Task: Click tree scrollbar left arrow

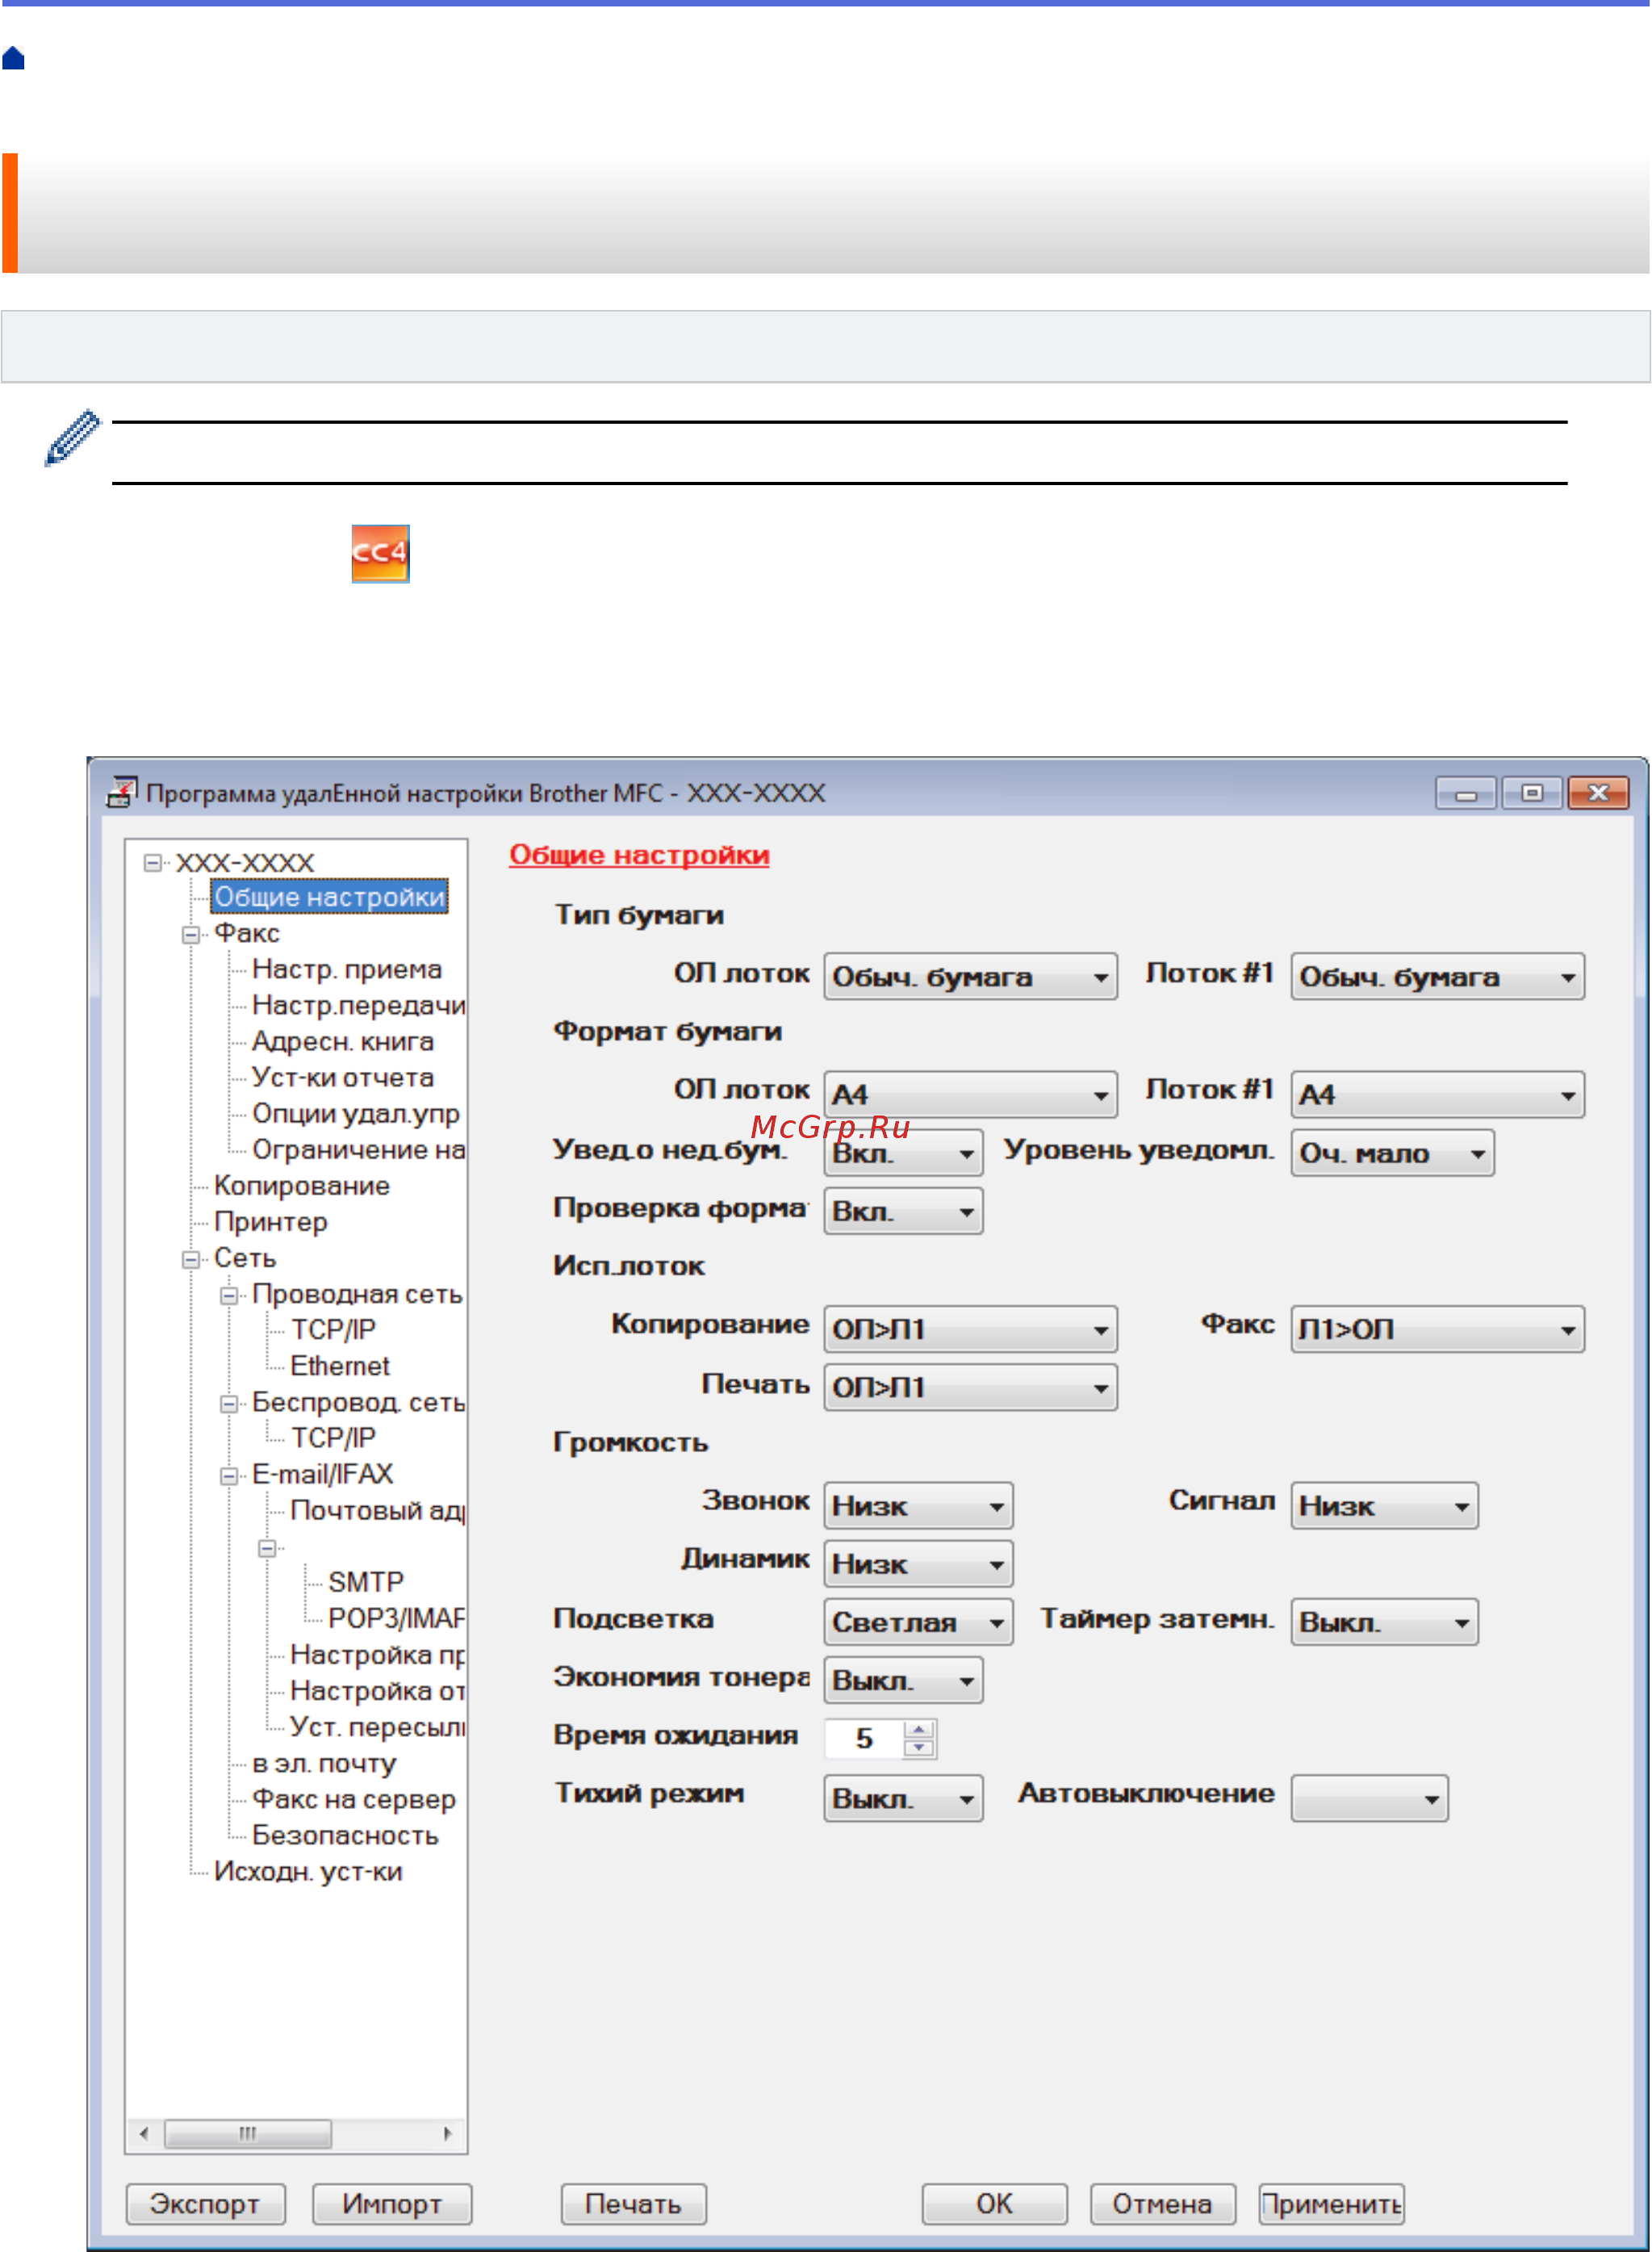Action: click(144, 2134)
